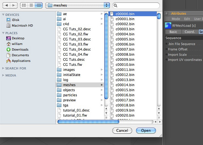Go forward with the right arrow button
Screen dimensions: 203x145
(x=14, y=5)
